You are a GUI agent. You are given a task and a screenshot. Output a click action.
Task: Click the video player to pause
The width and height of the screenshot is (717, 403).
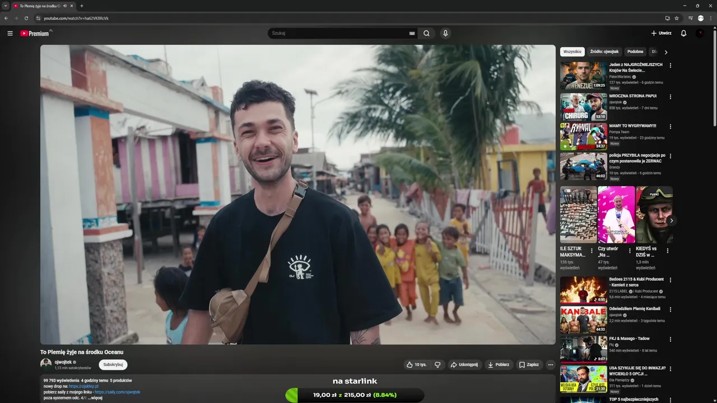point(297,194)
